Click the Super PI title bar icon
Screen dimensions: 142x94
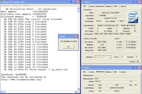(x=2, y=2)
